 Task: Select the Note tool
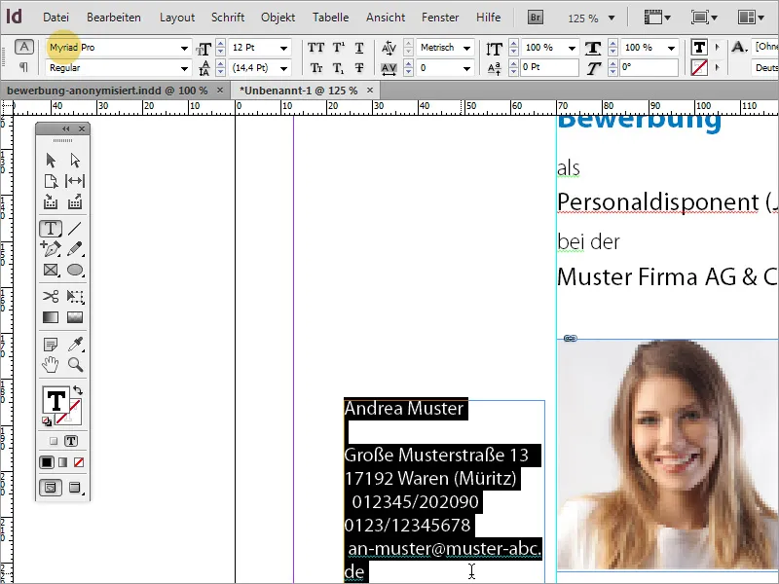coord(51,344)
